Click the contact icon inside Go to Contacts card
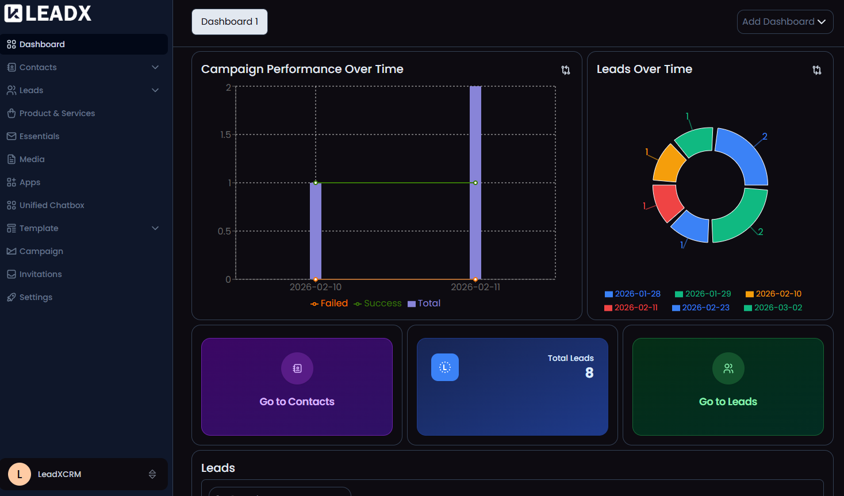This screenshot has width=844, height=496. point(297,368)
